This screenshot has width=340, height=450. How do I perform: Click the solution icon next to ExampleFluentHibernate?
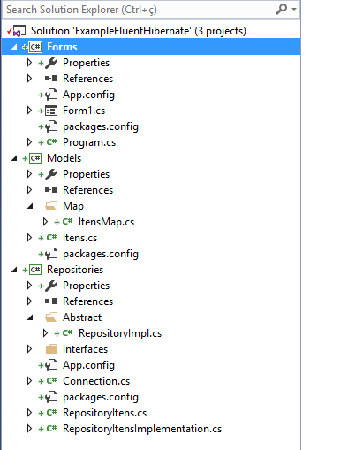tap(19, 31)
